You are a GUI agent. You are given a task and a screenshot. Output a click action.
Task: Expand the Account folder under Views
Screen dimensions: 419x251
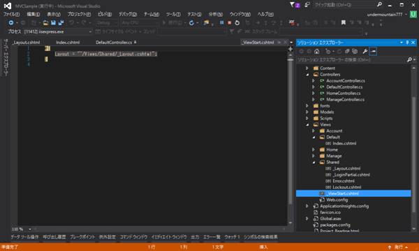point(314,131)
